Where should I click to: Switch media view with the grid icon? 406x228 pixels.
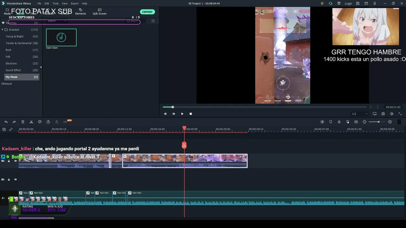pos(153,21)
